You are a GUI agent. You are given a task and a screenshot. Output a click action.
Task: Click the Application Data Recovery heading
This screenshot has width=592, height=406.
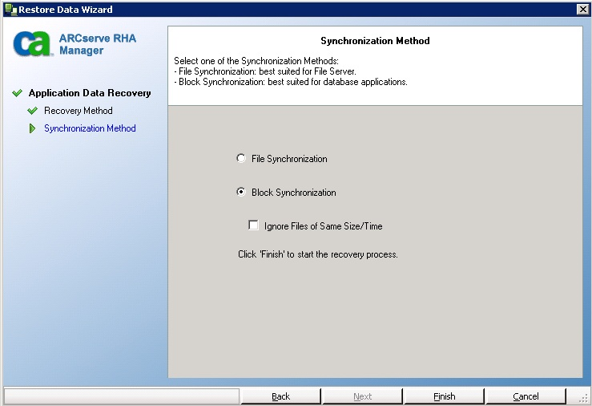(x=90, y=93)
